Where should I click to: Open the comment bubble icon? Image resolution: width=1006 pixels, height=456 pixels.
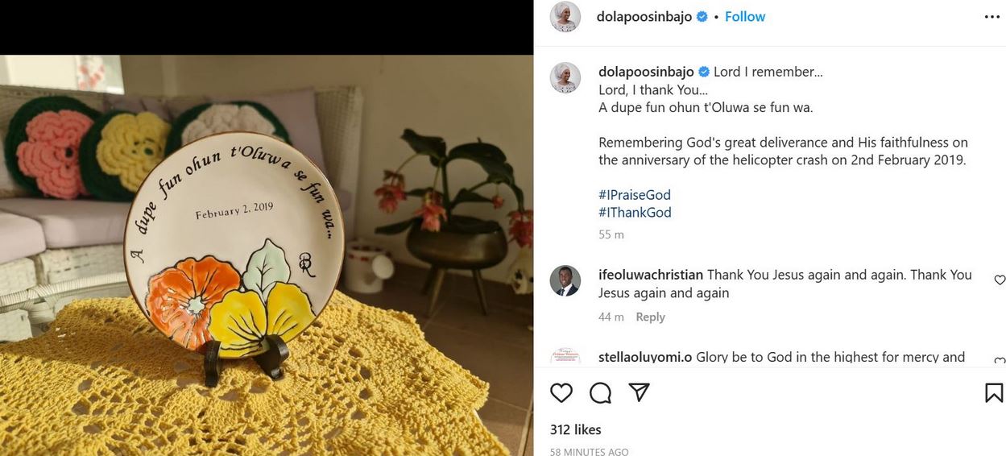coord(600,392)
